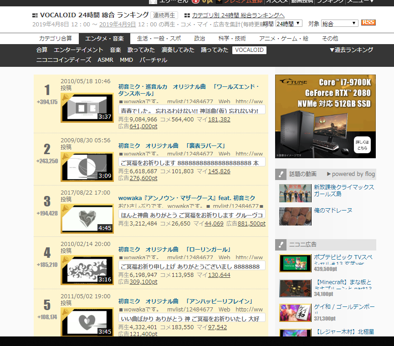Open 【Minecraft】まな板と title link
Screen dimensions: 394x346
[343, 284]
